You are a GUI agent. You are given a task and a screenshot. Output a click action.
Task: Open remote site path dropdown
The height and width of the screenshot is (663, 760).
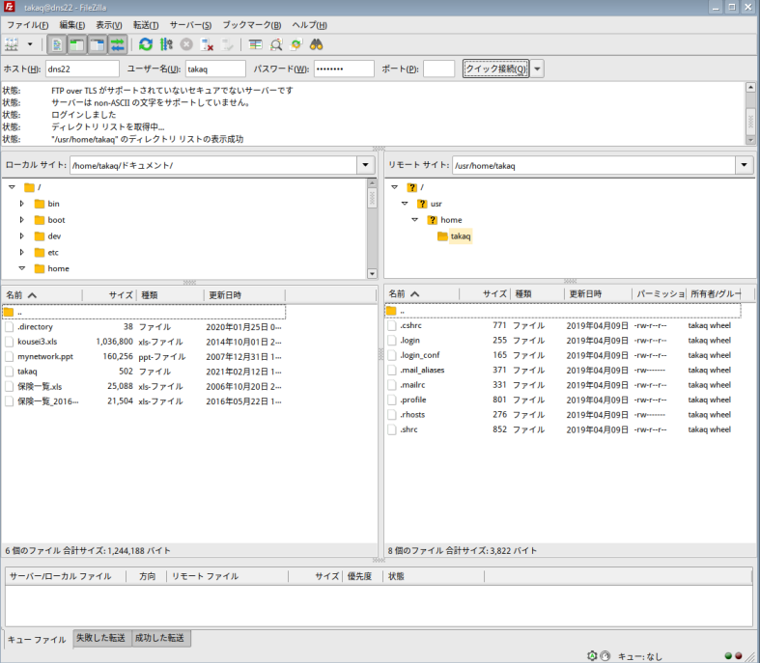point(744,165)
